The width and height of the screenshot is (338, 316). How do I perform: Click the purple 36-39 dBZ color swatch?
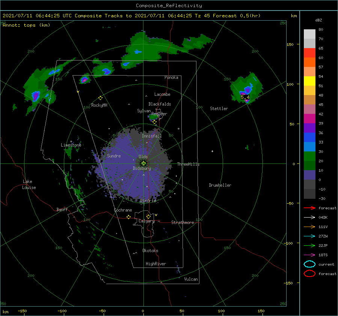309,128
